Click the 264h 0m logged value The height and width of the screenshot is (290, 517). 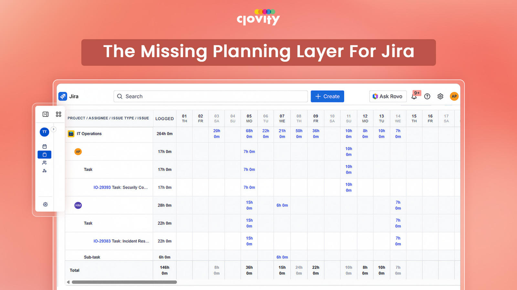(164, 134)
